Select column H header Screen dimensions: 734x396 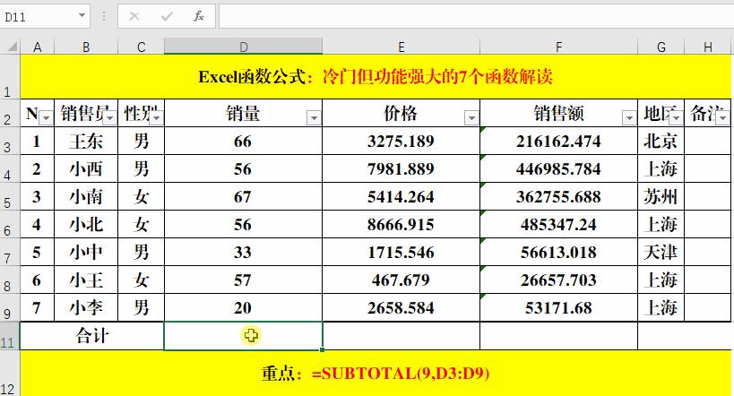click(x=708, y=47)
